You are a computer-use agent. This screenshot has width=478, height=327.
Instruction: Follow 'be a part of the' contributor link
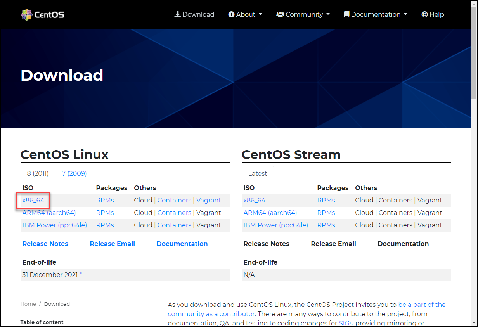422,305
